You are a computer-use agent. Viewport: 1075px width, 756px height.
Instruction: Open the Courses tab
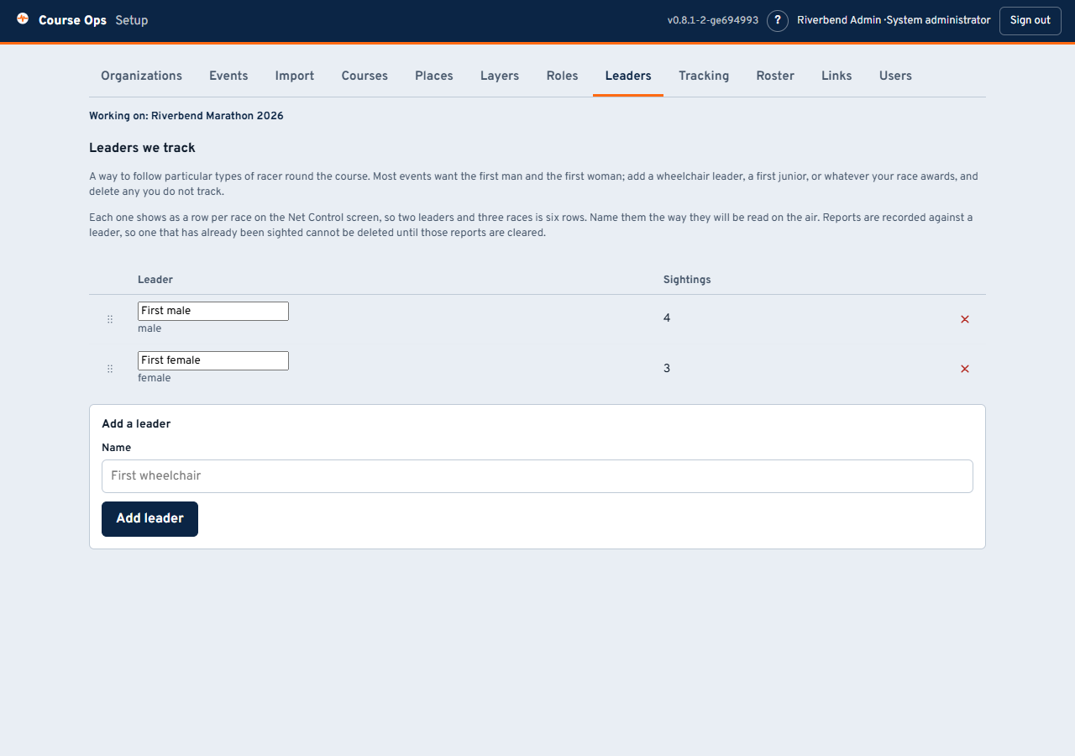coord(364,76)
